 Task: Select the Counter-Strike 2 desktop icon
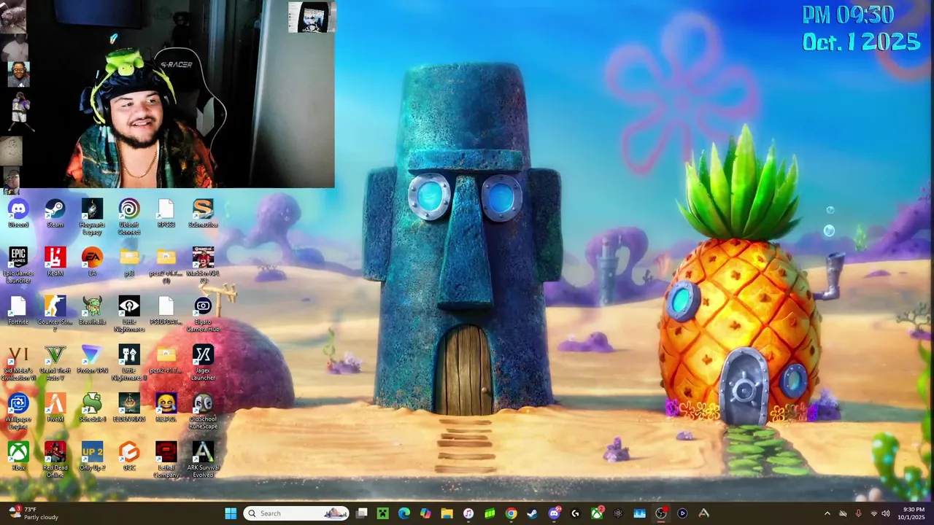(55, 314)
